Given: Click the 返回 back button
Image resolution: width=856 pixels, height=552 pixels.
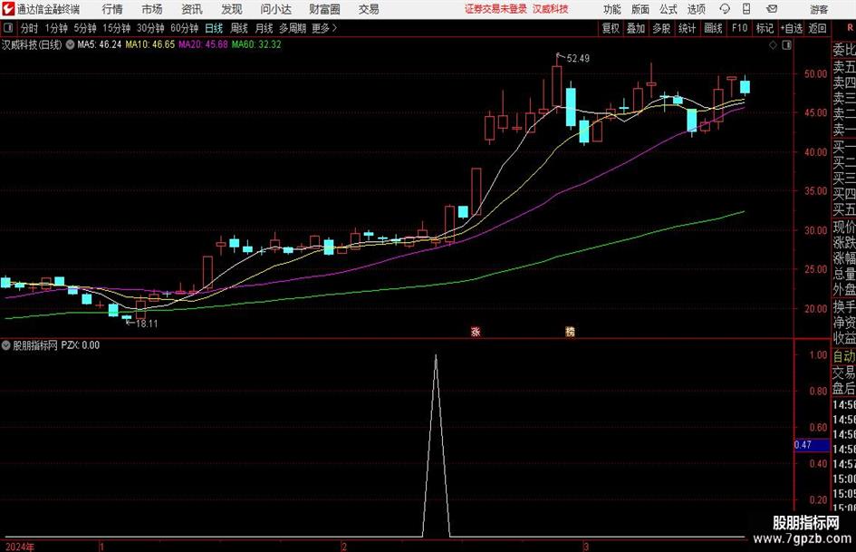Looking at the screenshot, I should 817,28.
